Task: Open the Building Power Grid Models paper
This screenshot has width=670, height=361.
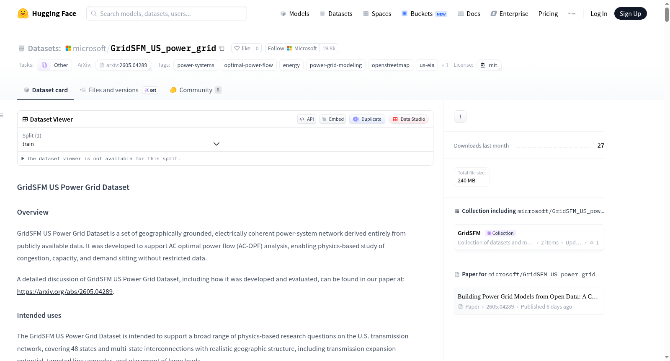Action: click(x=529, y=301)
